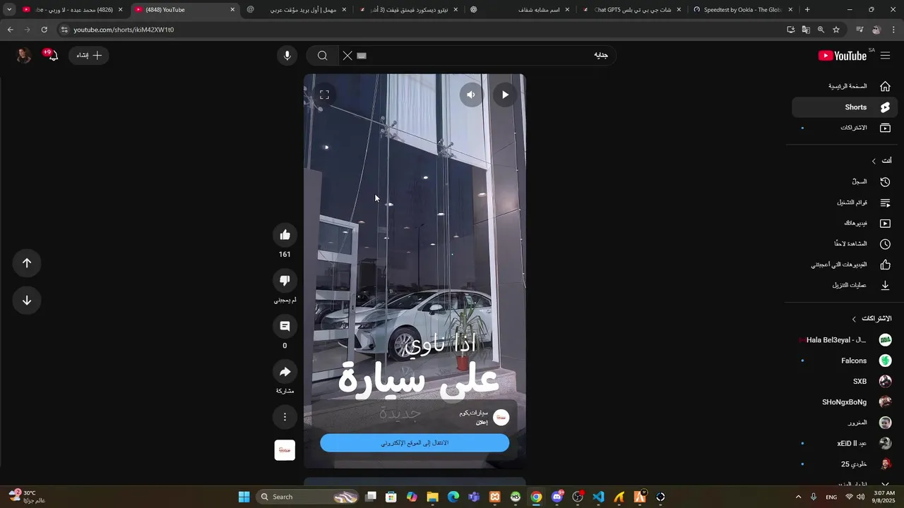Share the current short
This screenshot has width=904, height=508.
[285, 372]
